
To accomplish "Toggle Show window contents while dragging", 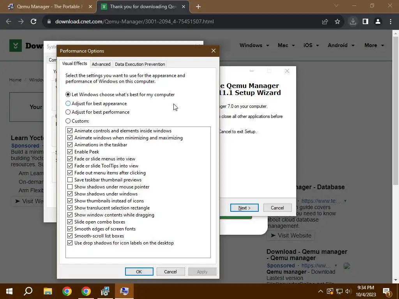I will click(x=70, y=215).
